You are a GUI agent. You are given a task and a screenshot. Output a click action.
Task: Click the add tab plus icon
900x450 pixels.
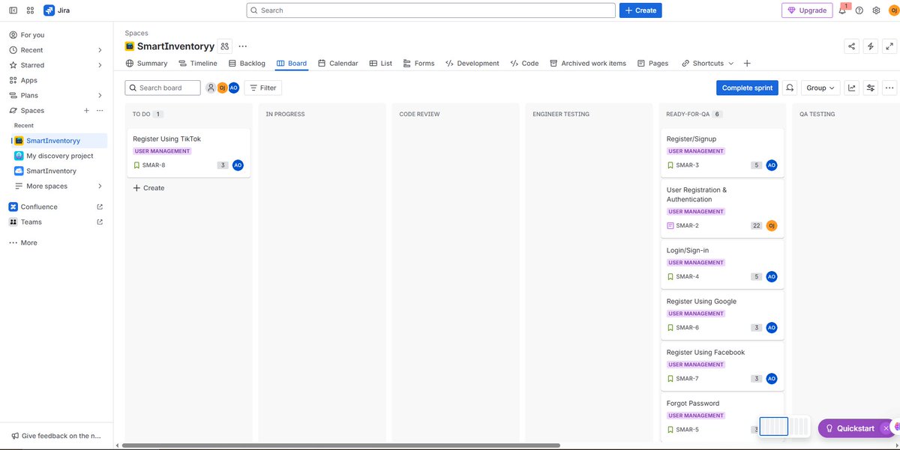747,64
